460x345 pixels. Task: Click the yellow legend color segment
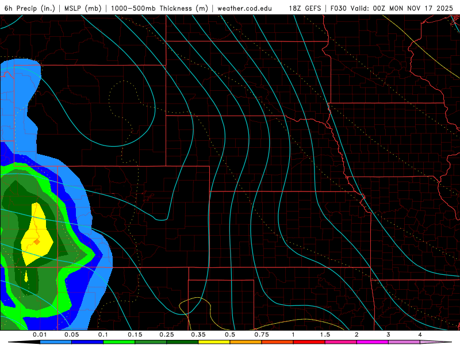coord(214,342)
